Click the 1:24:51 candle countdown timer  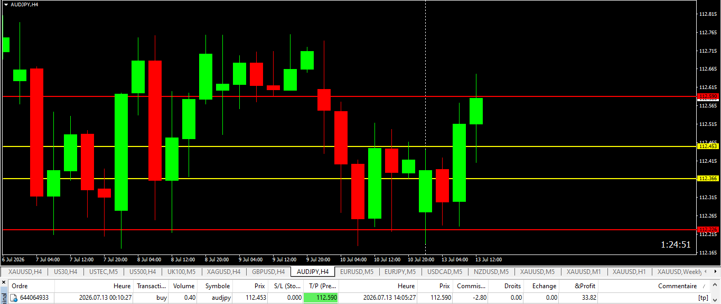[676, 244]
